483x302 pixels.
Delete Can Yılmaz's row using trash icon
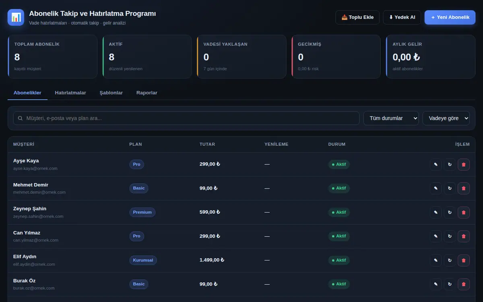click(x=464, y=236)
